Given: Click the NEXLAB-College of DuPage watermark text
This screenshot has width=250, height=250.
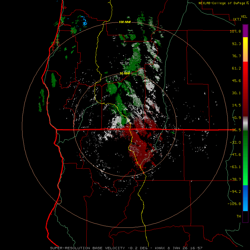Looking at the screenshot, I should tap(223, 3).
